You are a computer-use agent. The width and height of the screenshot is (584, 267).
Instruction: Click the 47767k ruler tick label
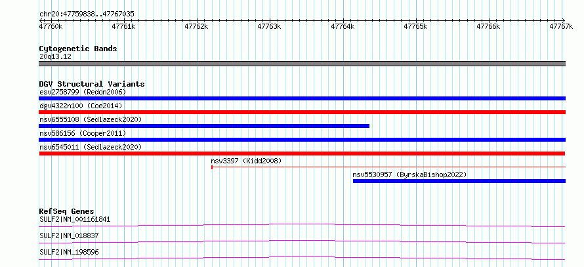(561, 26)
